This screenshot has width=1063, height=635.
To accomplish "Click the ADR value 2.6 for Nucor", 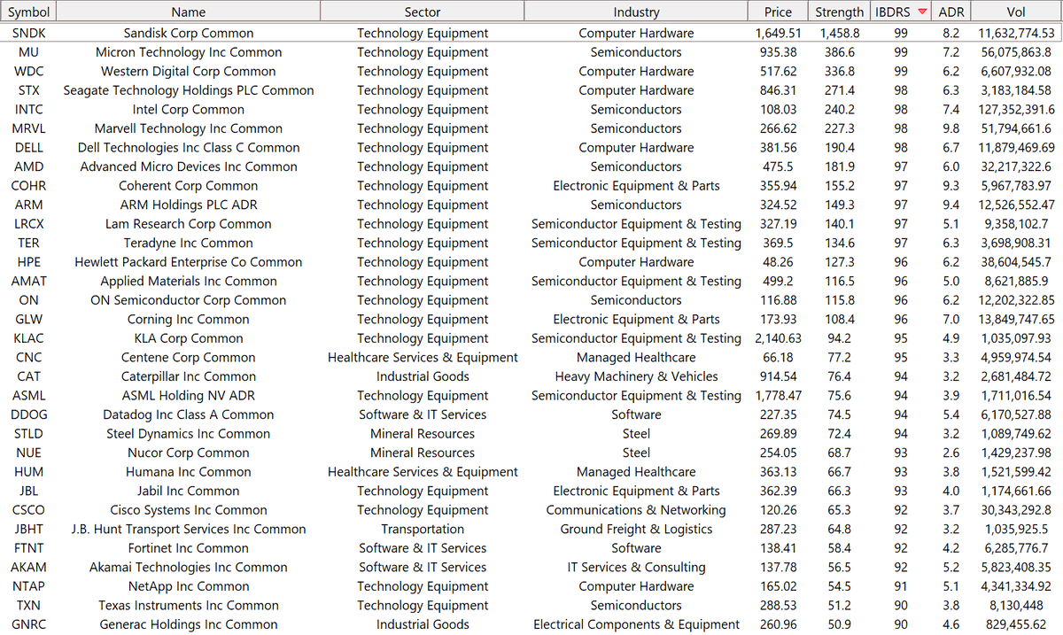I will pos(951,453).
